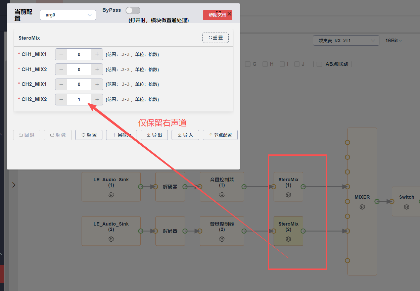Close the SteroMix configuration dialog
This screenshot has height=291, width=420.
[229, 14]
